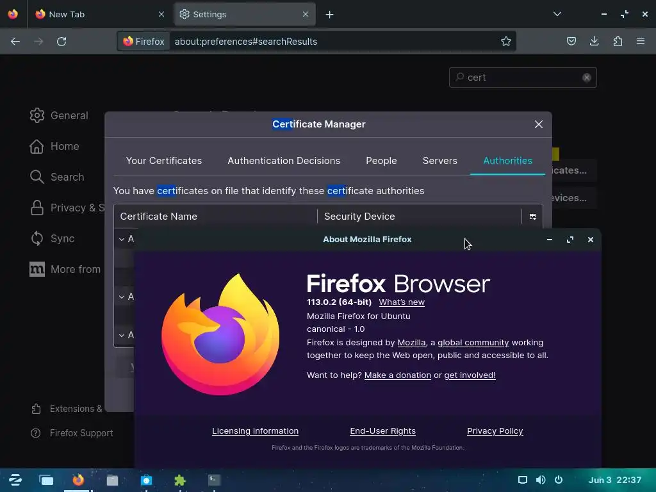Viewport: 656px width, 492px height.
Task: Maximize the About Mozilla Firefox window
Action: pyautogui.click(x=570, y=240)
